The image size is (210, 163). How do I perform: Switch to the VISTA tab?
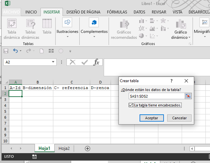177,12
